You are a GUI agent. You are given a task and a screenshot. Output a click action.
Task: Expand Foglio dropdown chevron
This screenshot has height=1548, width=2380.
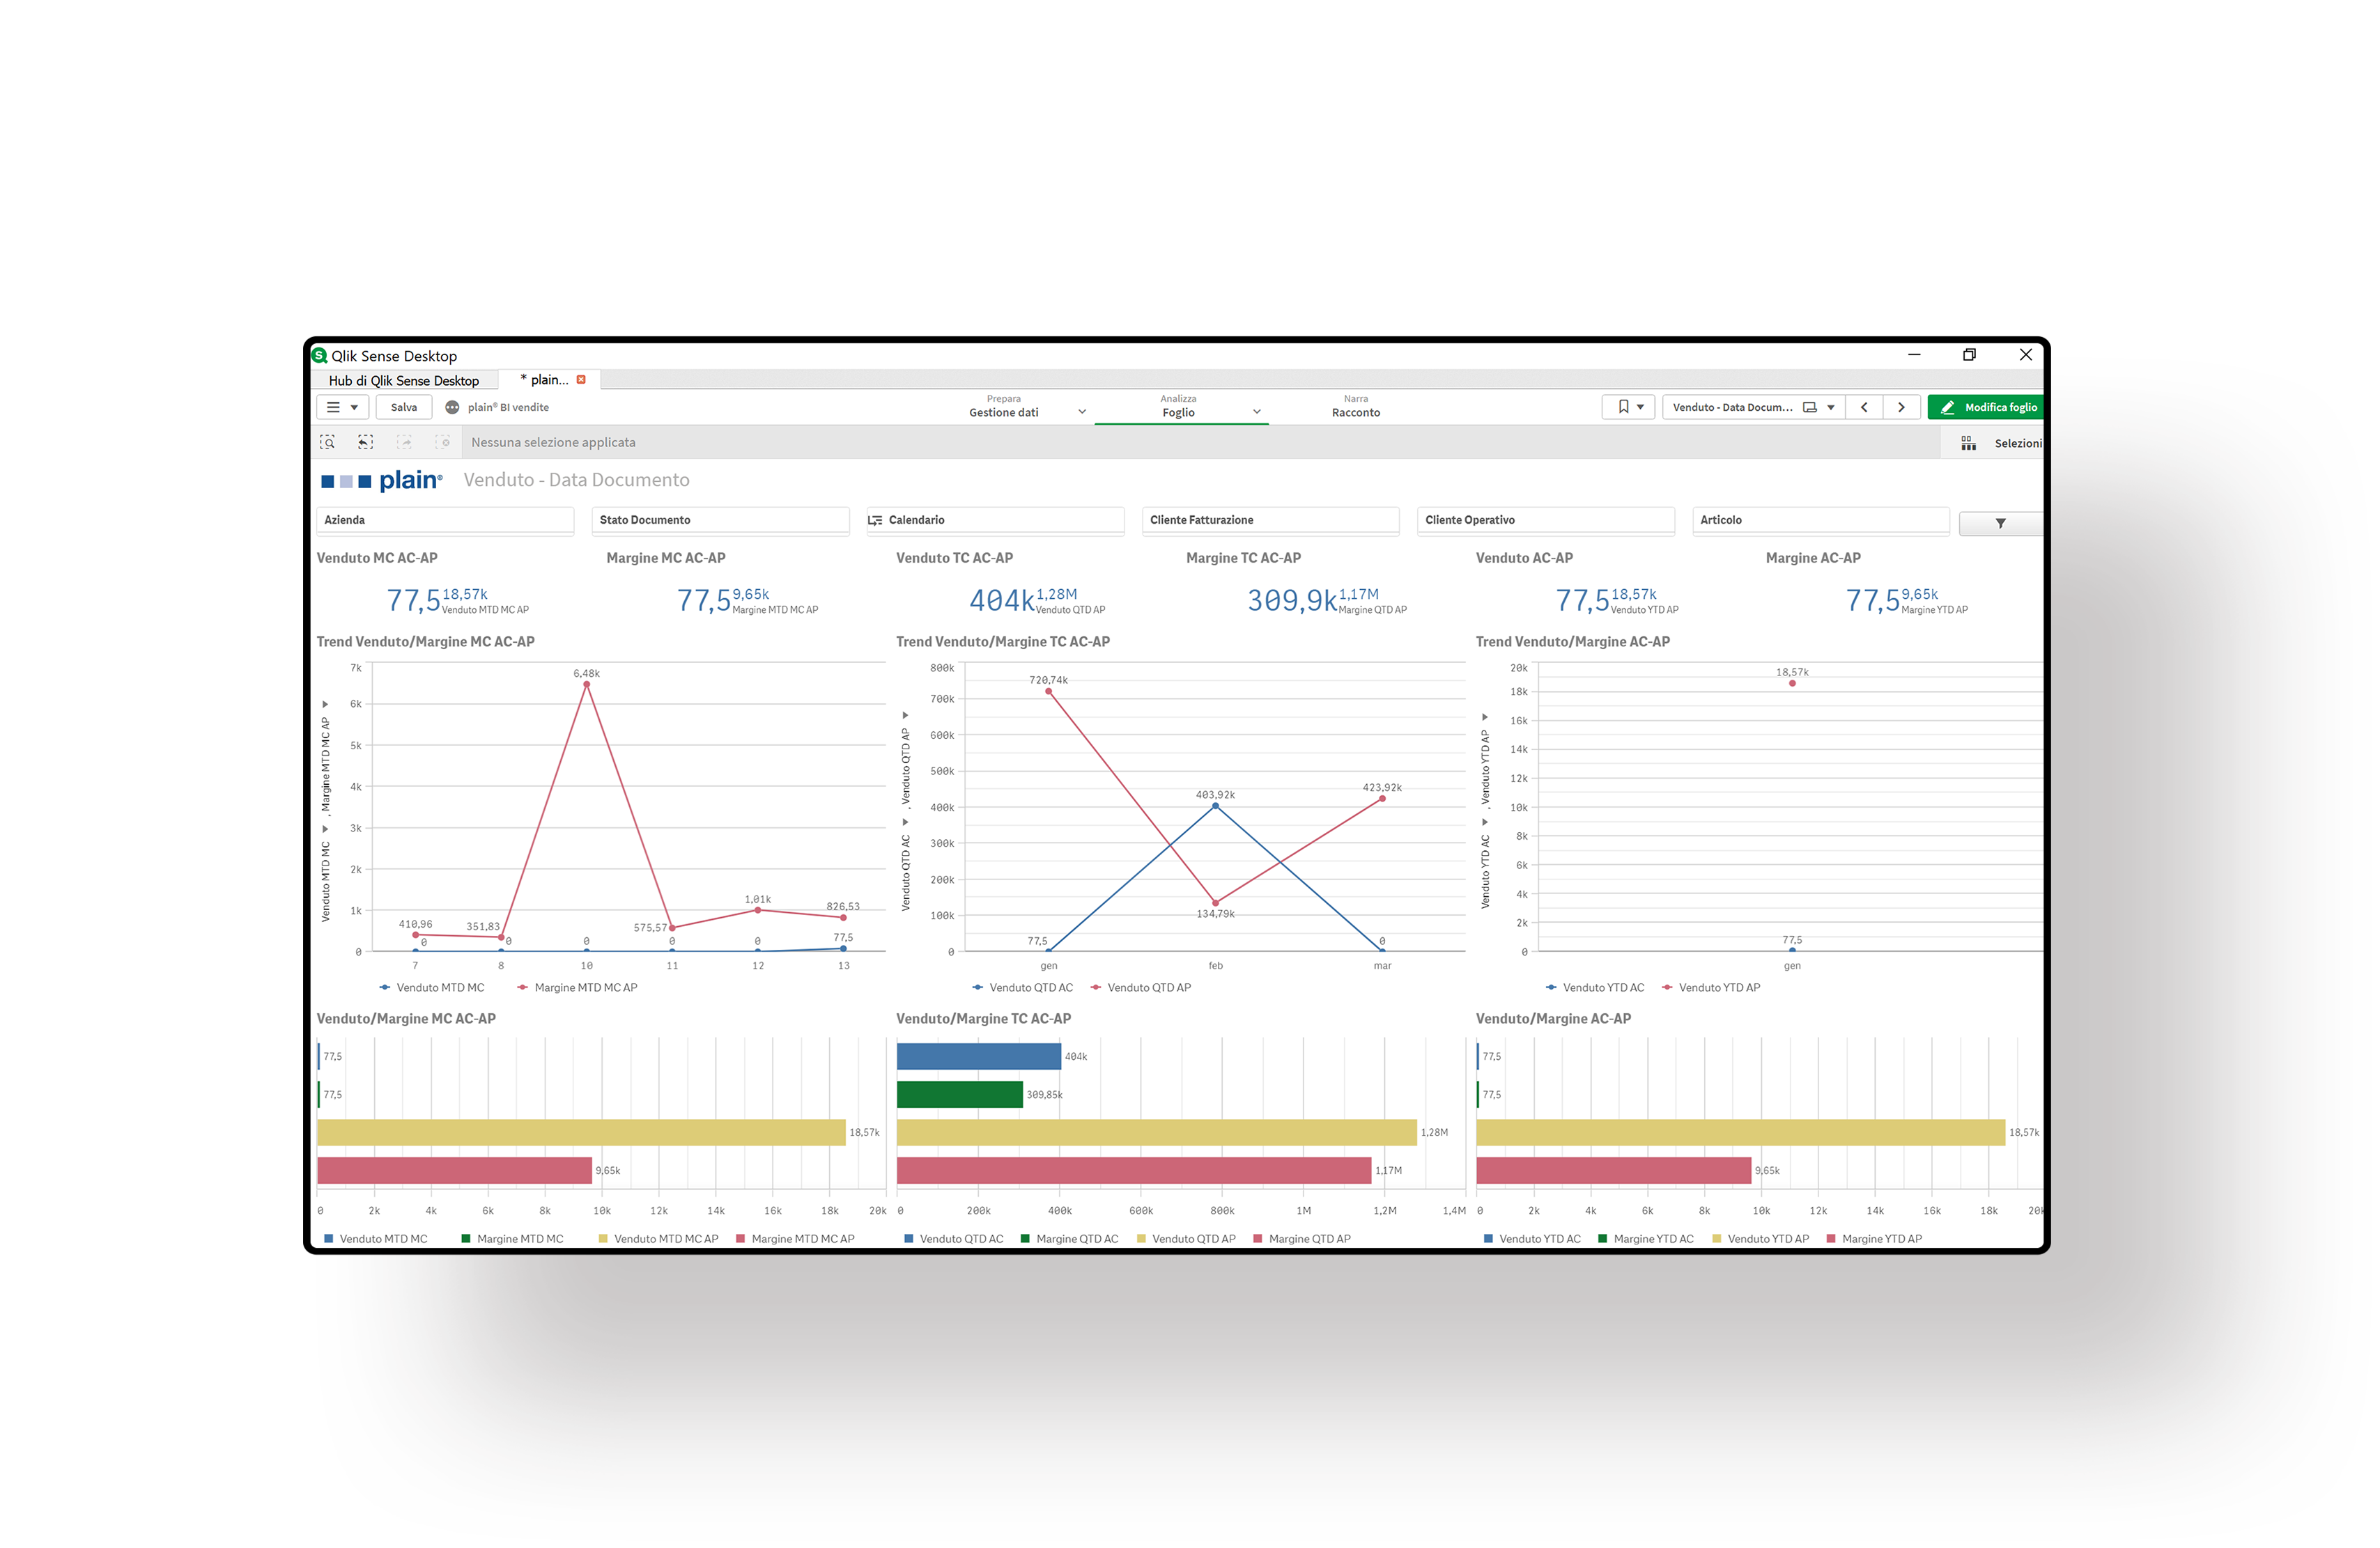[x=1257, y=412]
